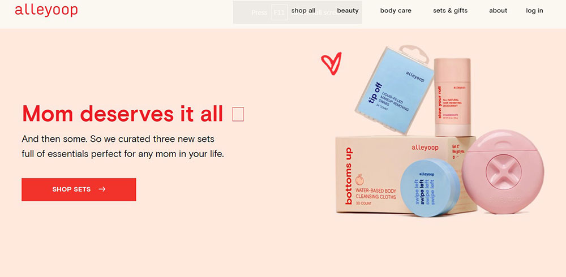
Task: Go to the about page
Action: click(498, 11)
